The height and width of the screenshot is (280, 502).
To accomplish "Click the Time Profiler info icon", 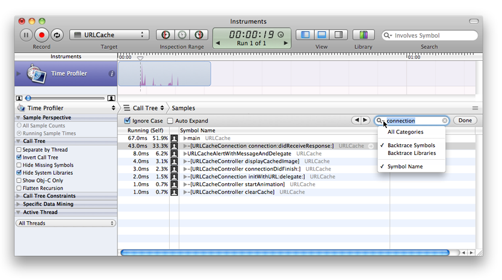I will [111, 73].
